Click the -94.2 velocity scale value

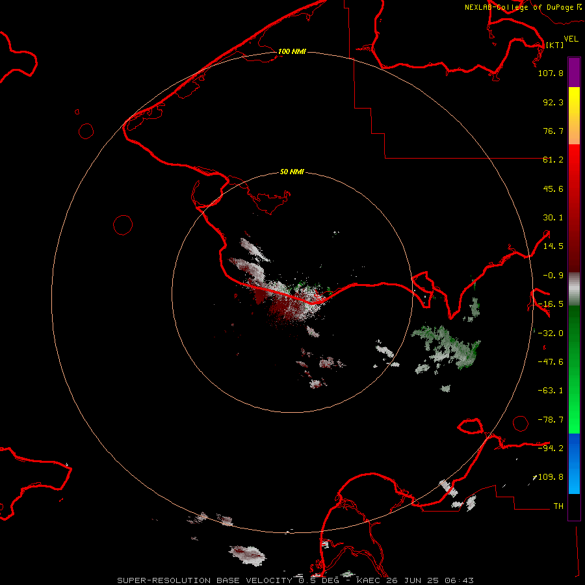click(x=551, y=448)
